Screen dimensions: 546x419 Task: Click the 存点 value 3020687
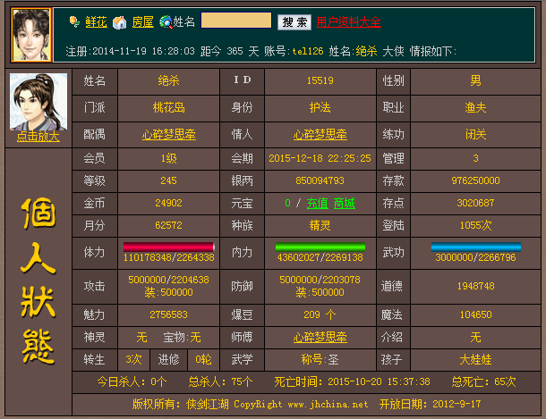tap(475, 203)
